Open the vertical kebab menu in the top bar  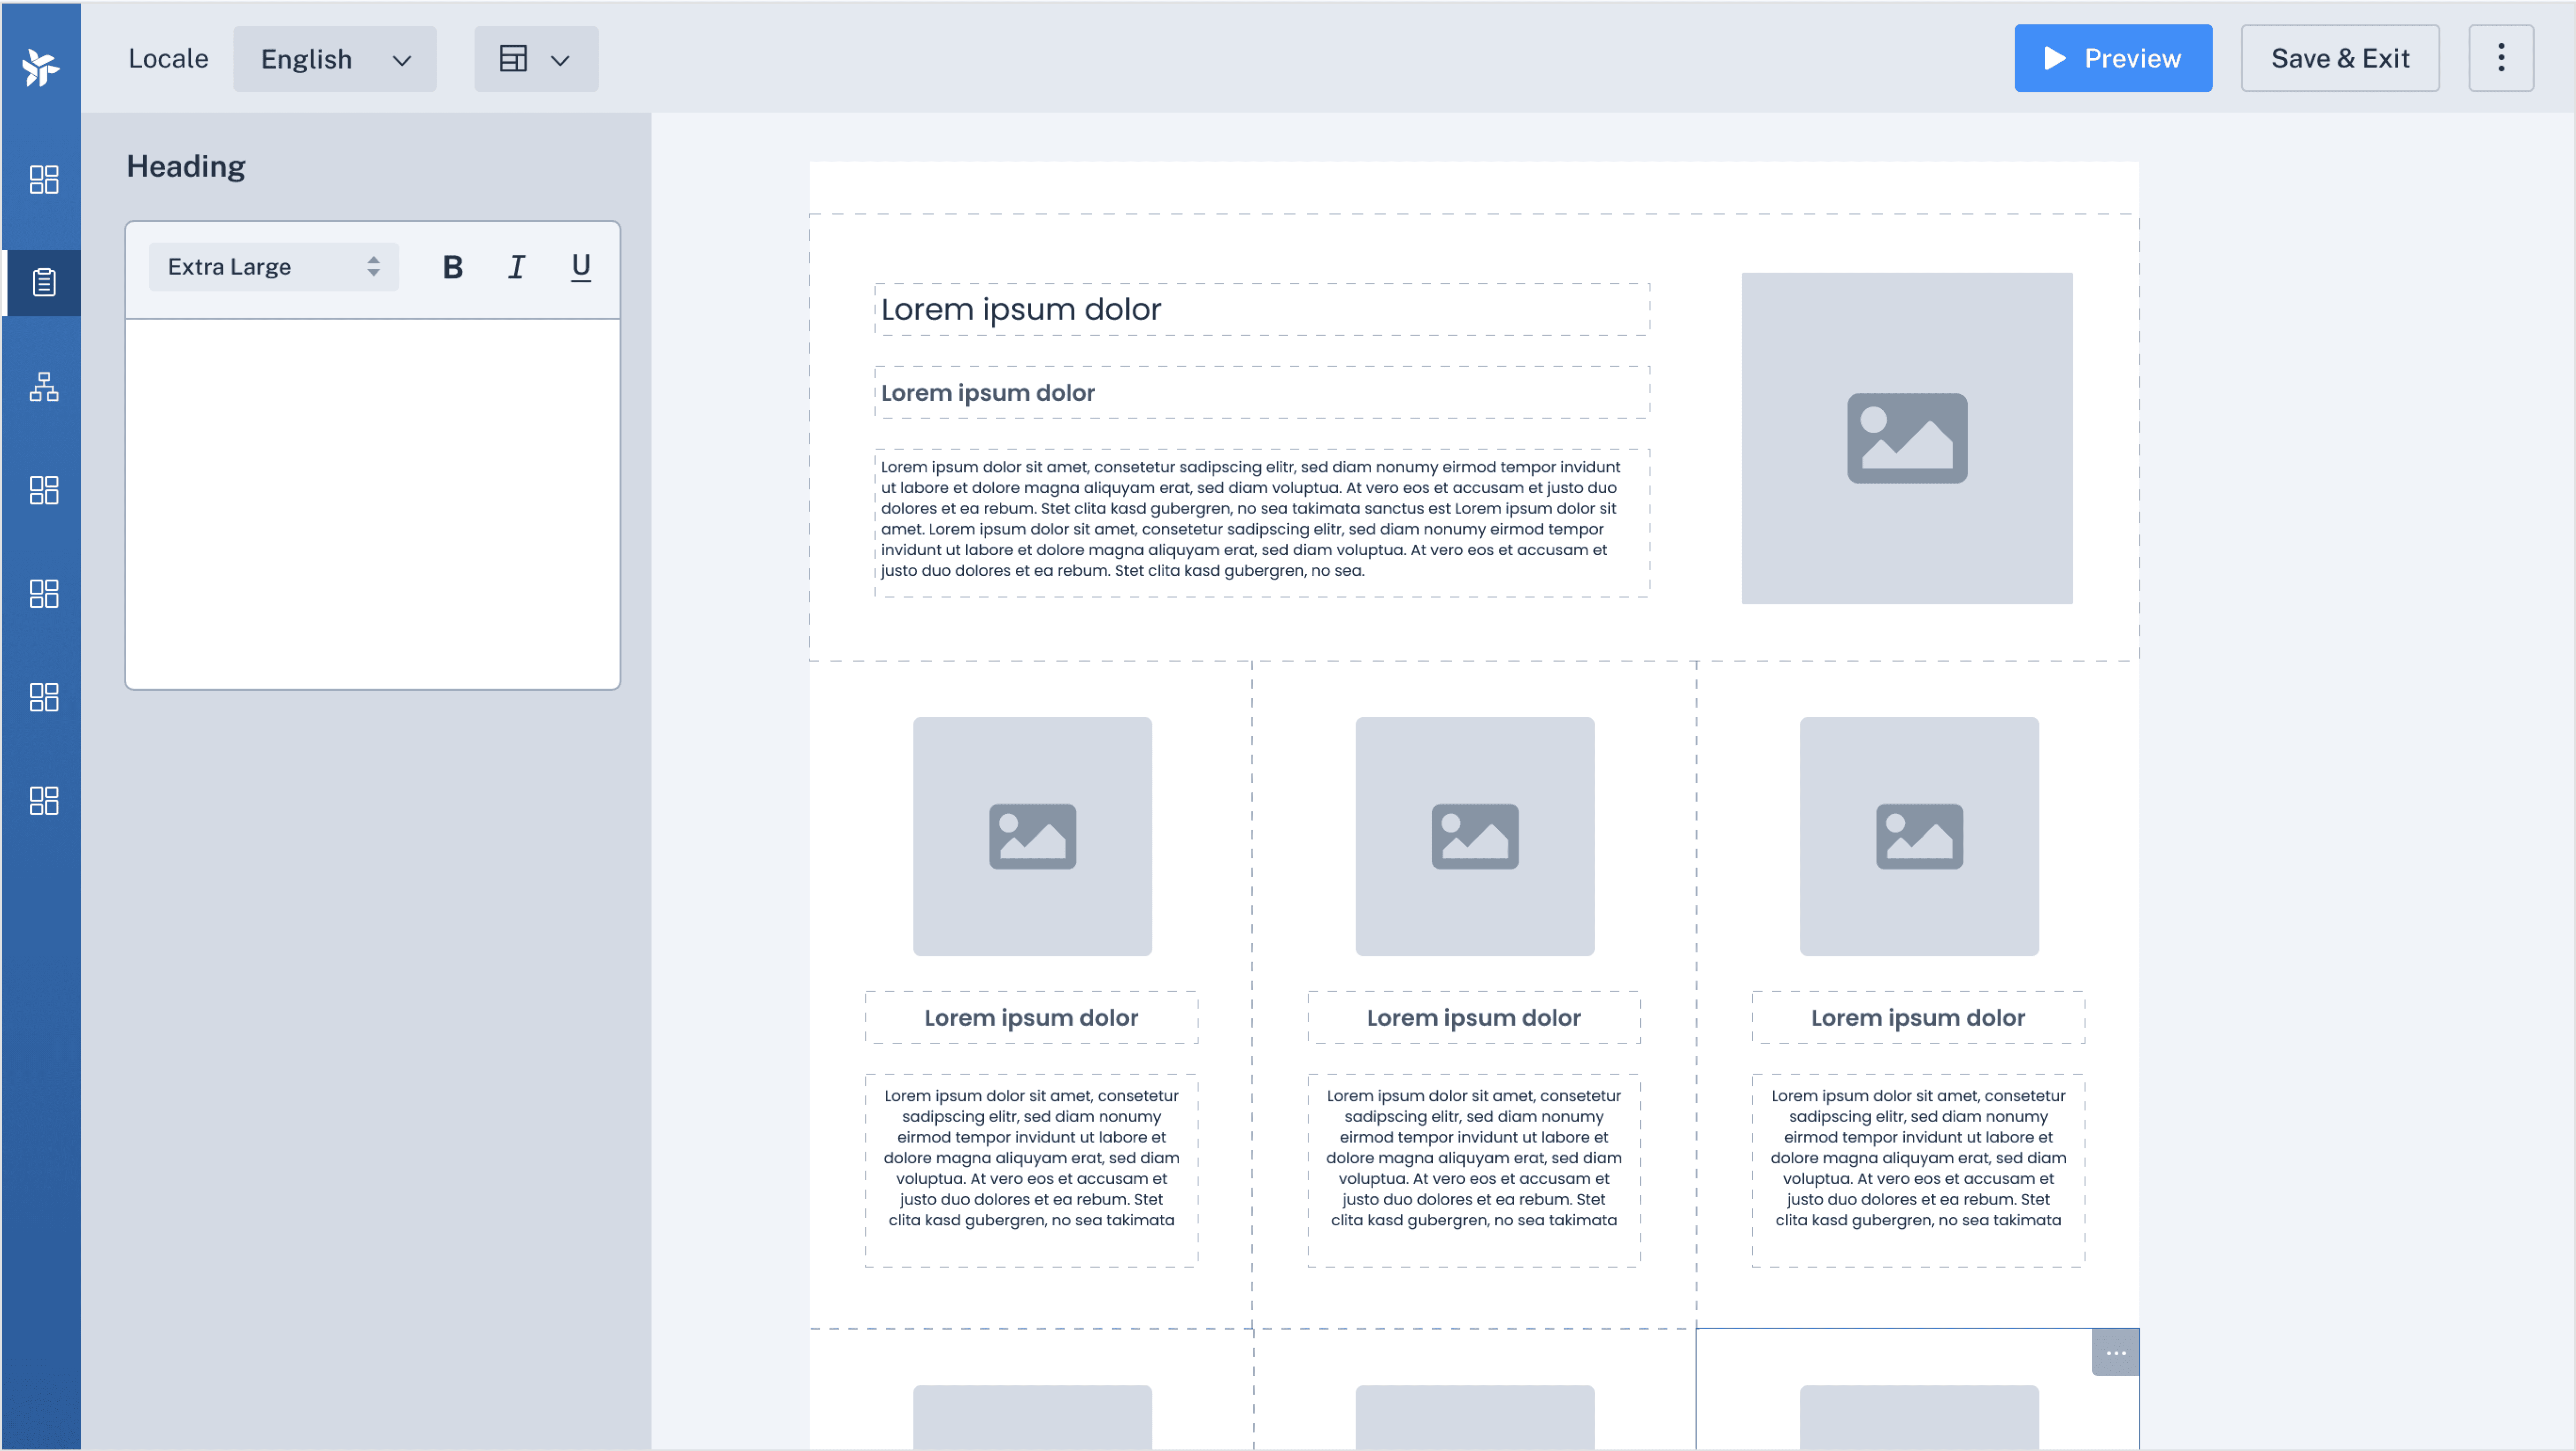pyautogui.click(x=2500, y=58)
